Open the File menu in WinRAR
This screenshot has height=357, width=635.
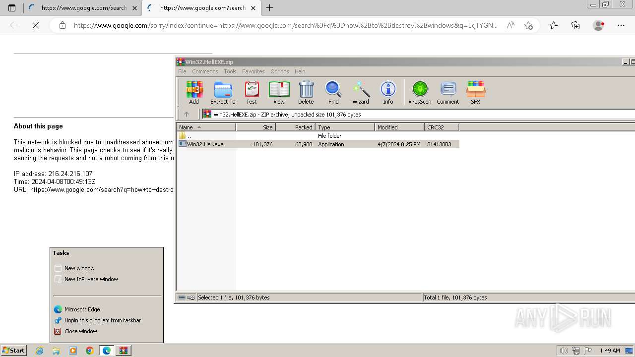coord(182,71)
